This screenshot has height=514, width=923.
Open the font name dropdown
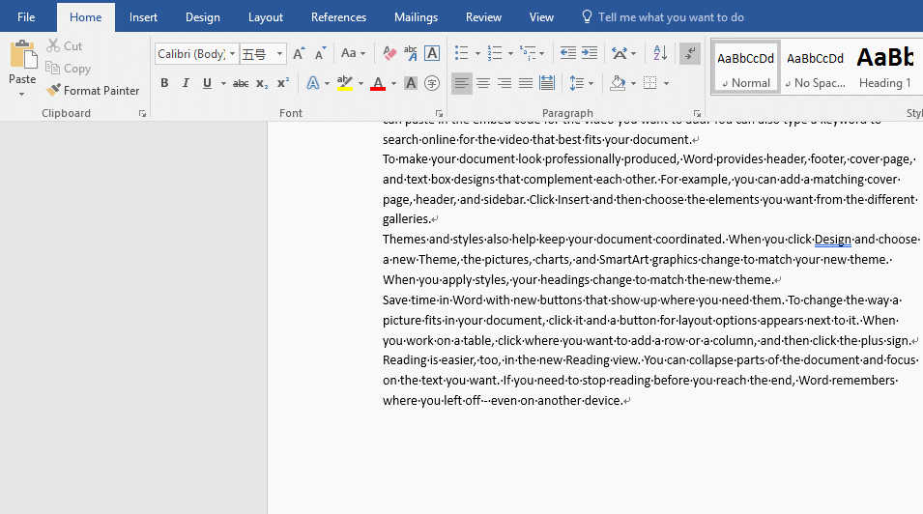pyautogui.click(x=233, y=54)
